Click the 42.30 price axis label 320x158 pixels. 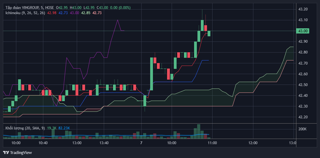pyautogui.click(x=303, y=106)
